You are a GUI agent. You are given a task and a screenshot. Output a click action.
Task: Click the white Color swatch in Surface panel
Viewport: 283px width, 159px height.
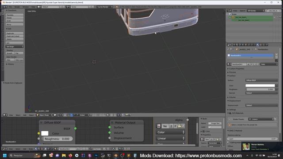pos(260,86)
